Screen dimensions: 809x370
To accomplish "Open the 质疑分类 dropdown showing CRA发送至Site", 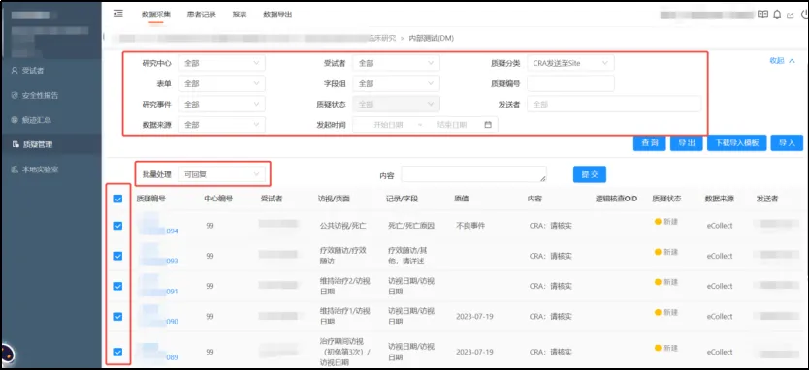I will (x=570, y=63).
